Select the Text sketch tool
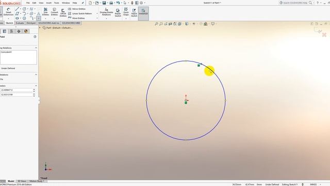The height and width of the screenshot is (186, 330). click(x=39, y=13)
